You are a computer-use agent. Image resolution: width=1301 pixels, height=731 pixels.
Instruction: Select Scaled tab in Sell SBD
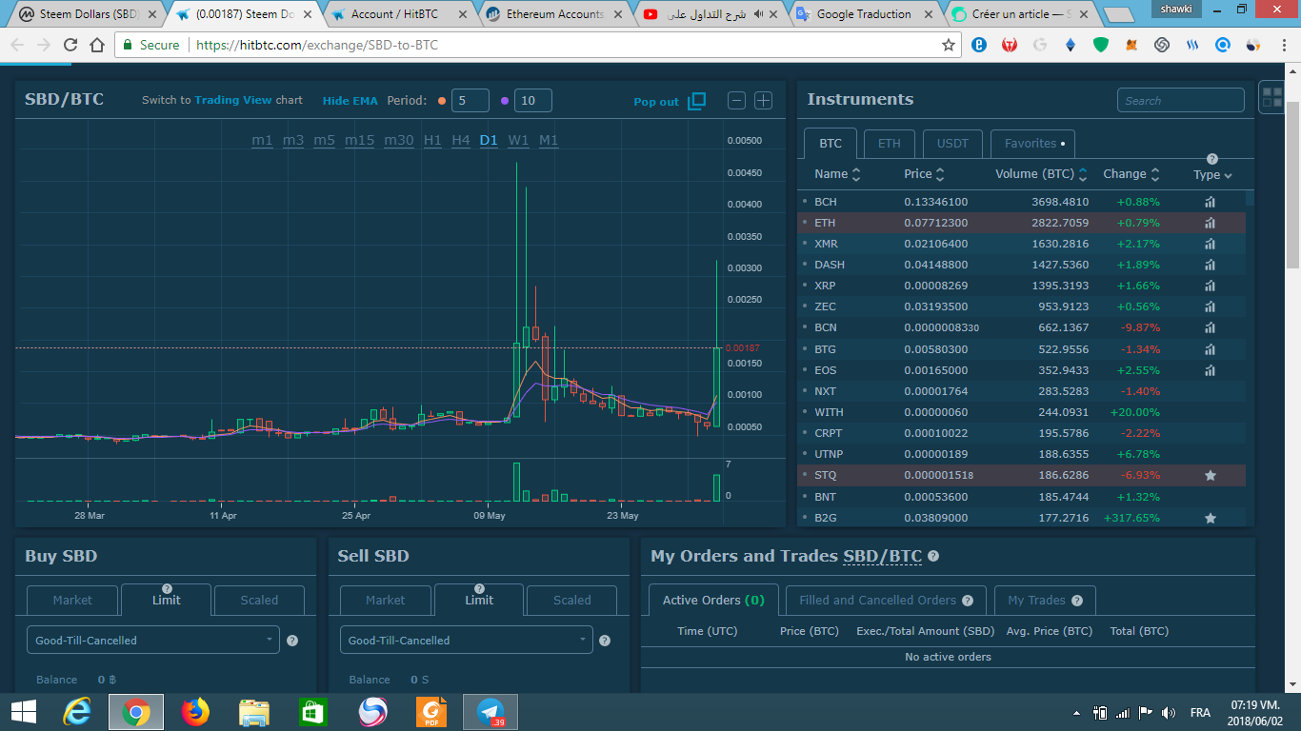pyautogui.click(x=572, y=601)
